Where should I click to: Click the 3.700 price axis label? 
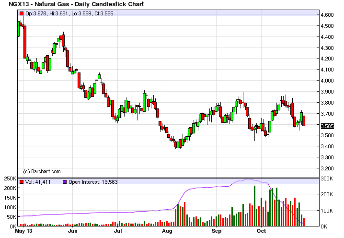(x=327, y=114)
